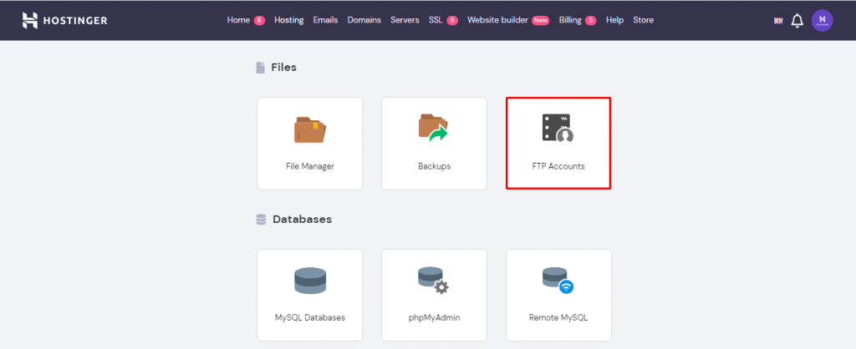Open the phpMyAdmin database gear icon

434,281
